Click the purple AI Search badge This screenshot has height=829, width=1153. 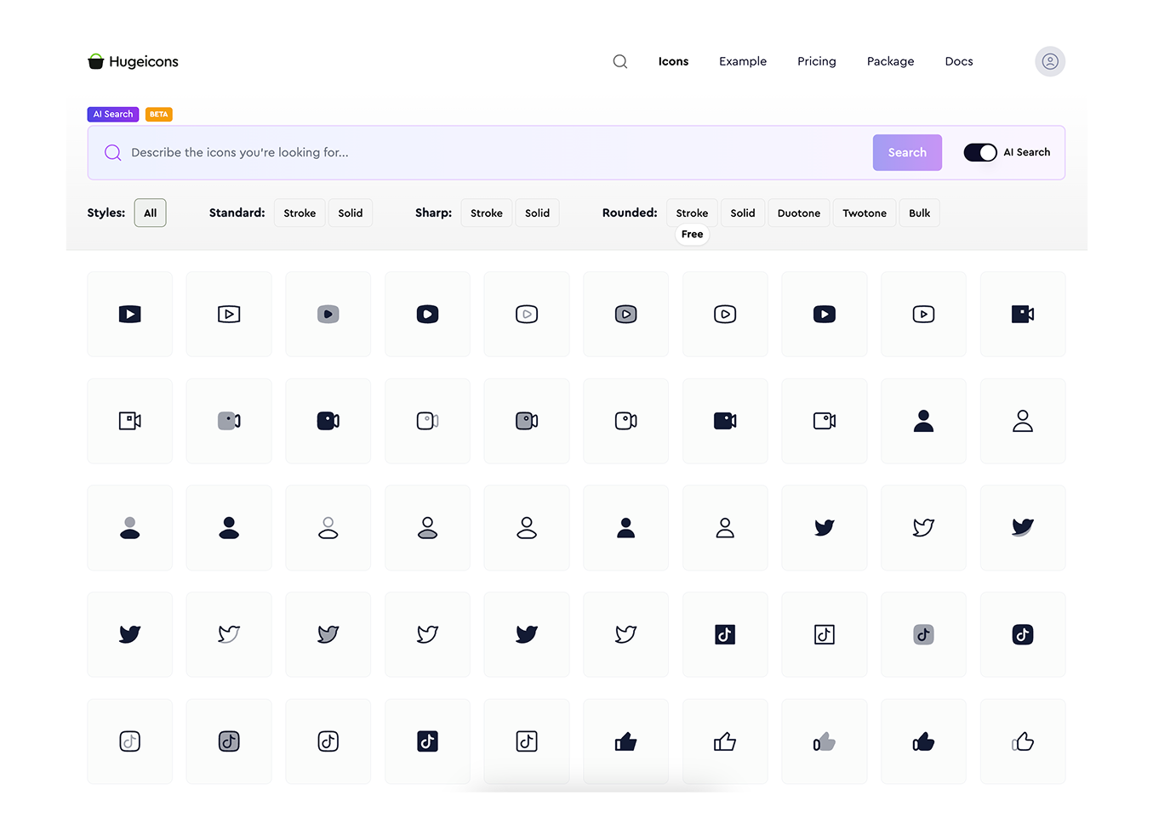pos(113,114)
